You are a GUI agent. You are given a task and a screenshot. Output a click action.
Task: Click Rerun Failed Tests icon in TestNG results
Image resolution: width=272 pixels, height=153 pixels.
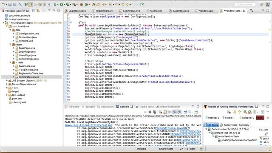point(250,112)
